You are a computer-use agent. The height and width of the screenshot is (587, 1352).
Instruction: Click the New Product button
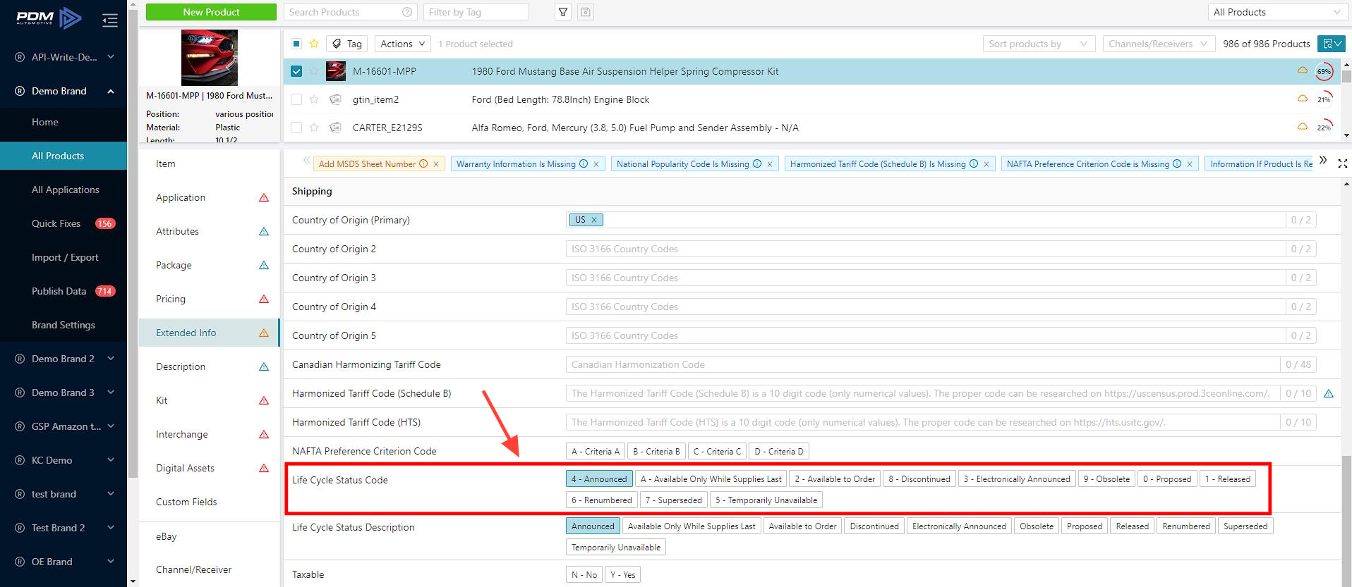211,12
